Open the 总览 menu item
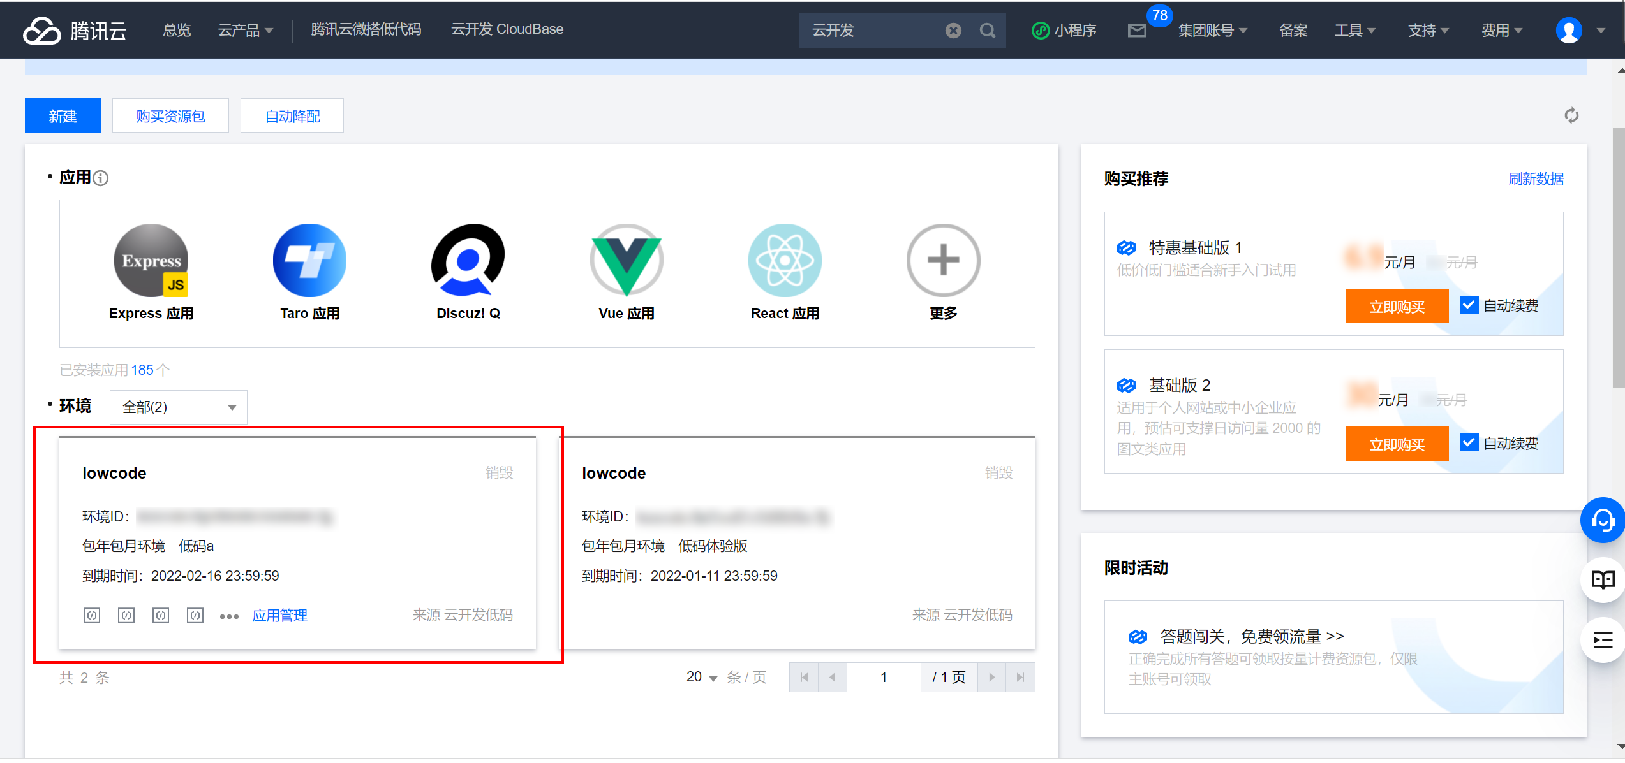Image resolution: width=1625 pixels, height=763 pixels. 177,30
